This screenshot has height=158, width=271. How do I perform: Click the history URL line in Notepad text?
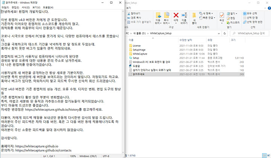point(52,110)
